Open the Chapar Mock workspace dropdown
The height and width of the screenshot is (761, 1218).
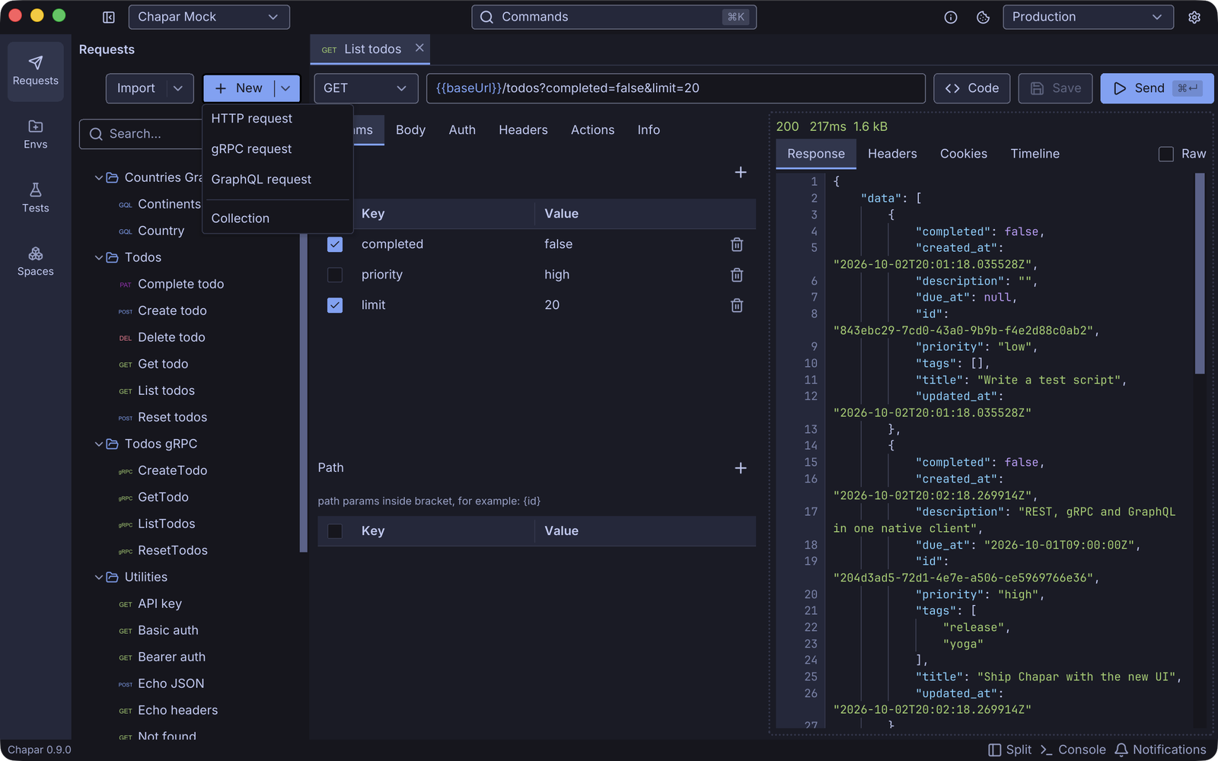209,17
